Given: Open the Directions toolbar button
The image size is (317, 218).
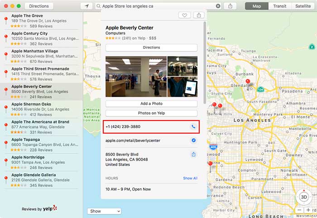Looking at the screenshot, I should [39, 6].
